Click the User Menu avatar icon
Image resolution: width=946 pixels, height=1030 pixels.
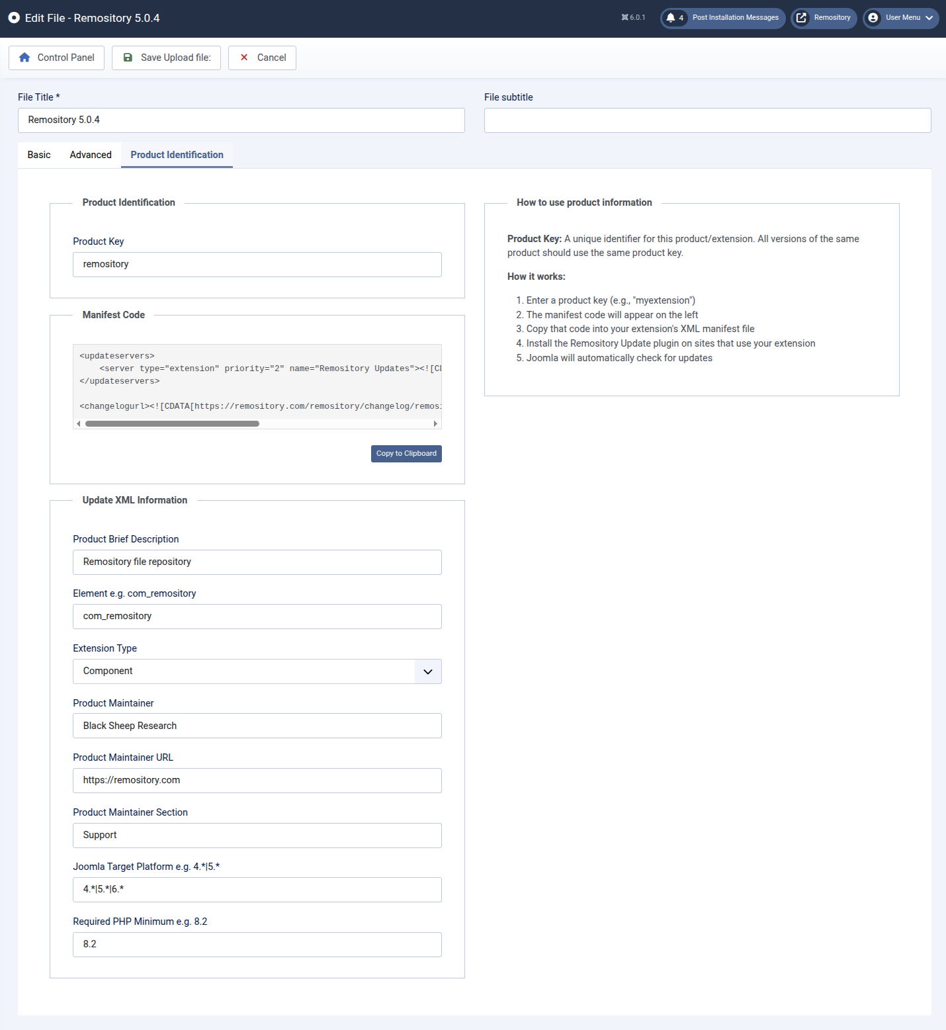pos(873,18)
